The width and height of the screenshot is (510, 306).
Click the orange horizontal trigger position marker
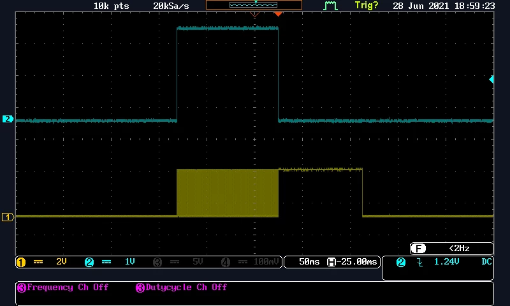pyautogui.click(x=278, y=14)
